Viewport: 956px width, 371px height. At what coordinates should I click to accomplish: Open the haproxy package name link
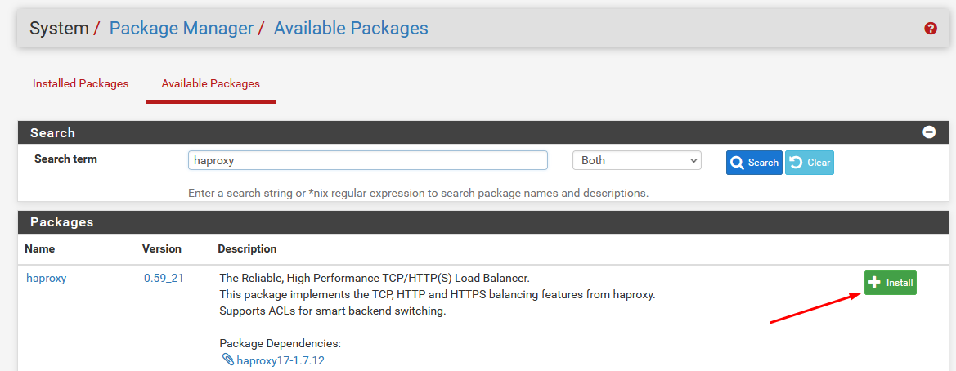pyautogui.click(x=46, y=278)
